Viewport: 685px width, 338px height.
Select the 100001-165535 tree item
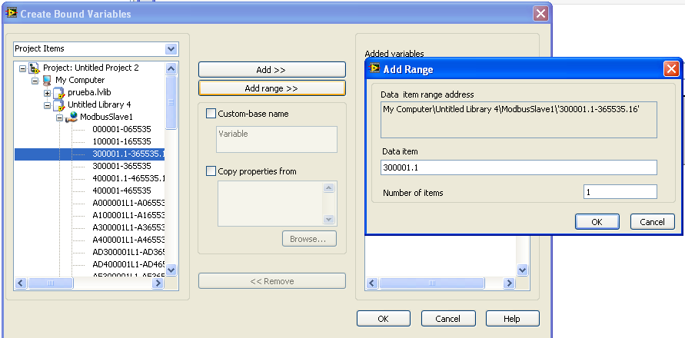(121, 141)
